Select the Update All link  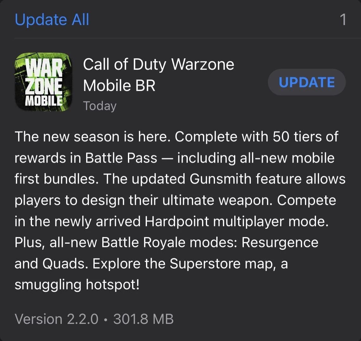tap(52, 19)
